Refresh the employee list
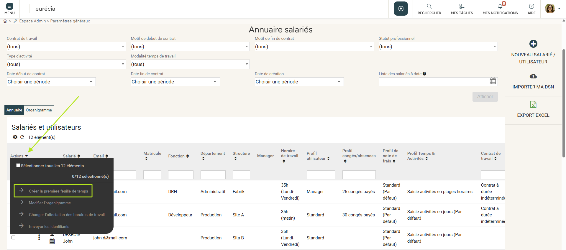Image resolution: width=566 pixels, height=250 pixels. coord(22,137)
